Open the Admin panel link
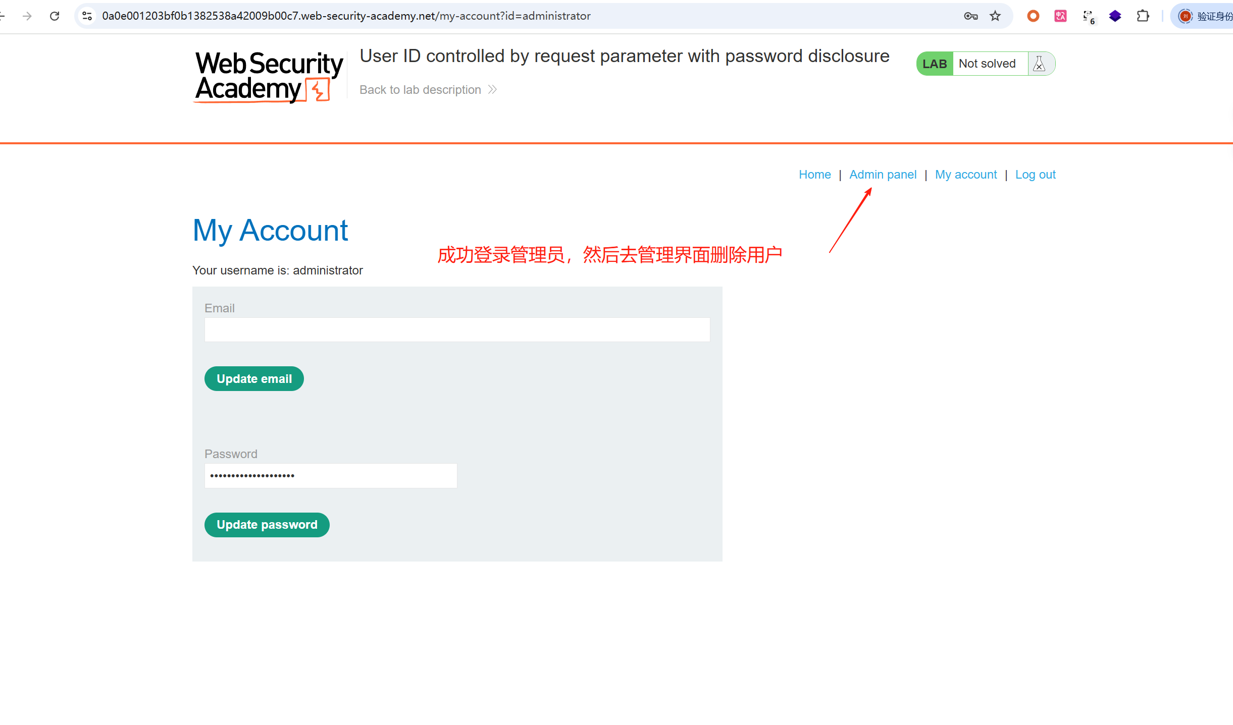1233x725 pixels. [x=883, y=175]
